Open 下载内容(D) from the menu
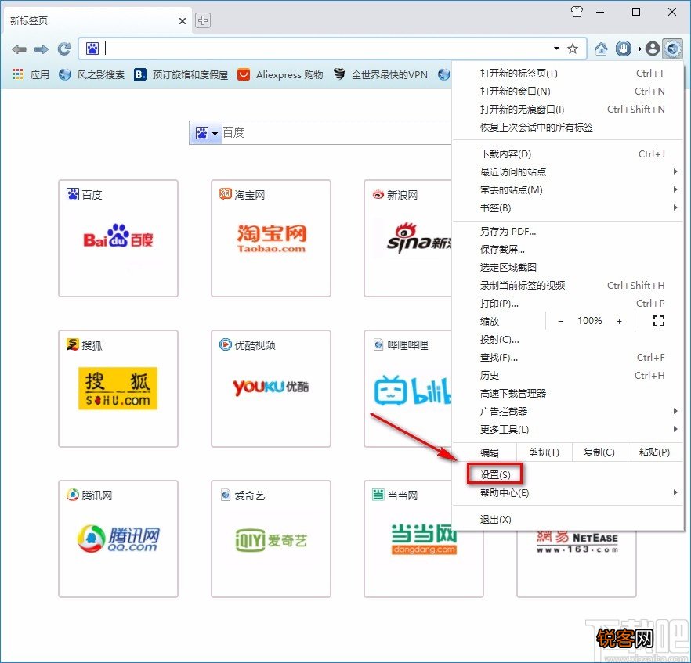This screenshot has height=663, width=691. point(569,154)
